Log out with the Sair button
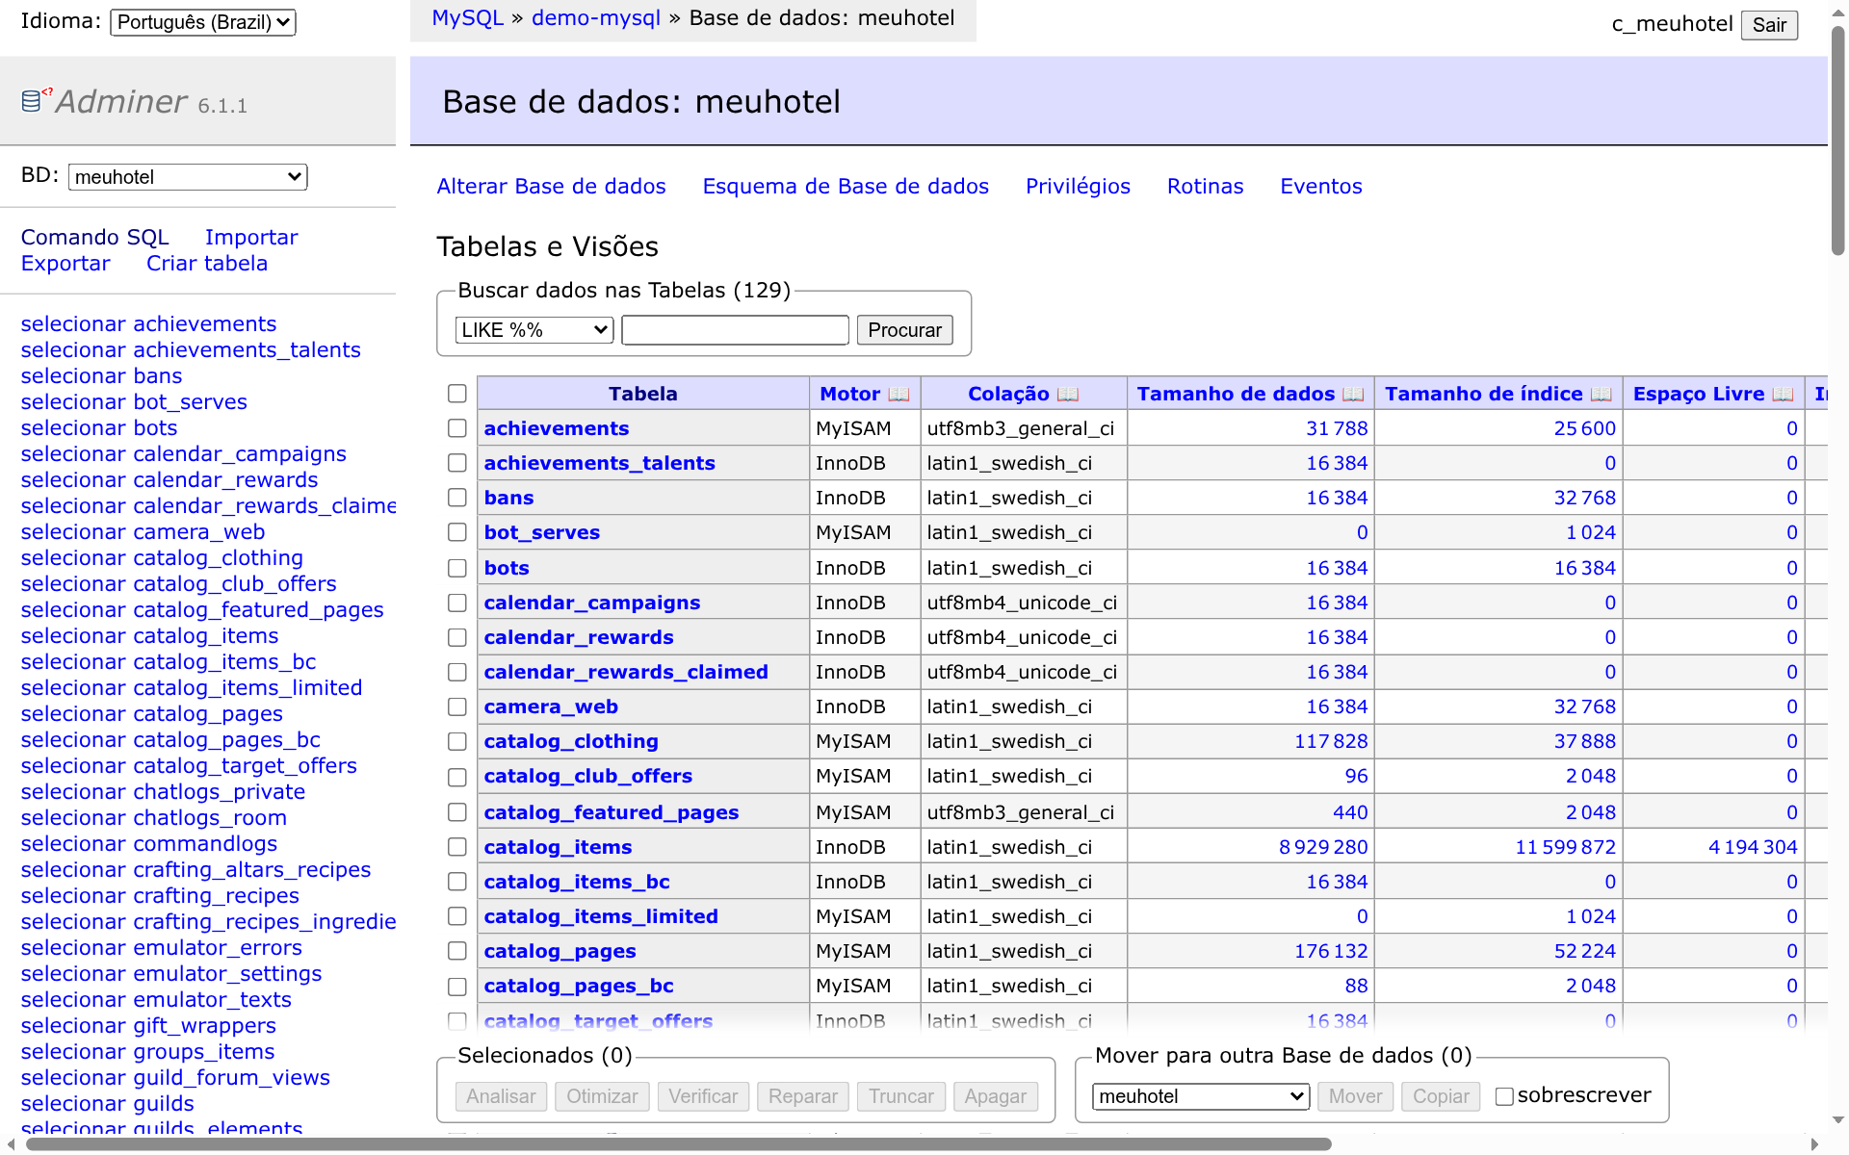This screenshot has height=1155, width=1849. click(x=1769, y=25)
